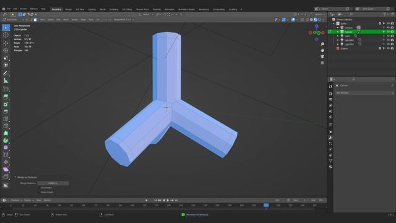396x223 pixels.
Task: Select the Rotate tool
Action: coord(6,50)
